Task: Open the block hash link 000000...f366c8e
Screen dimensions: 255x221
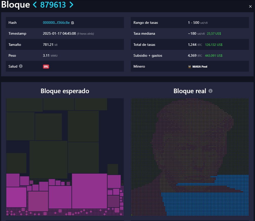Action: pyautogui.click(x=56, y=23)
